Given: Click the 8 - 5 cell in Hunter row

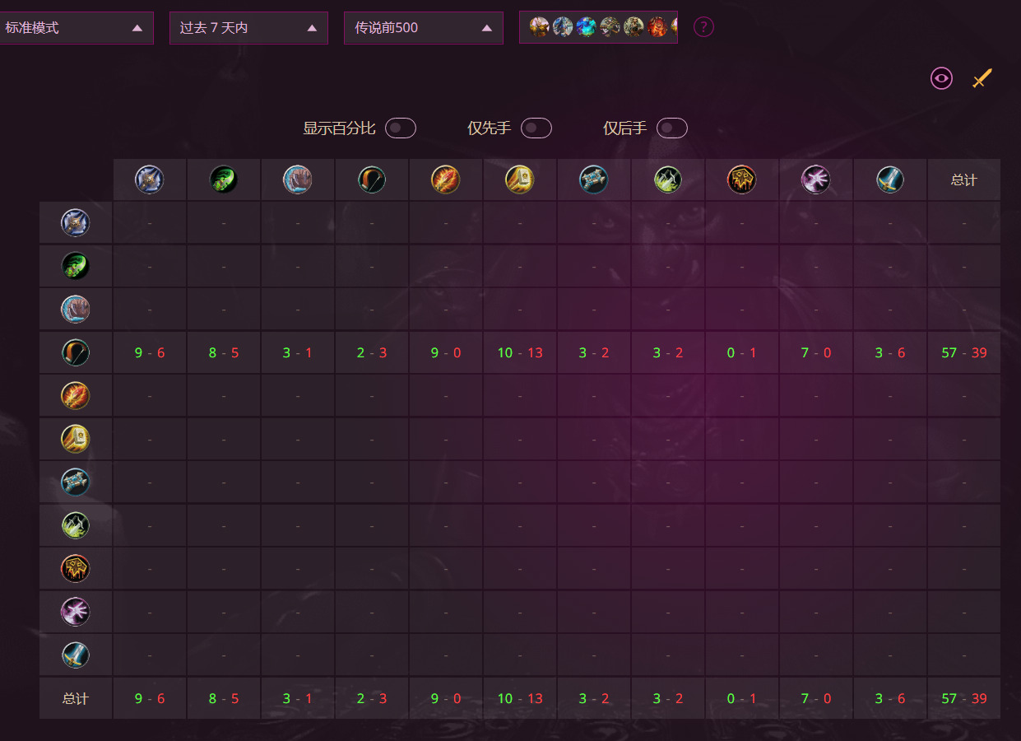Looking at the screenshot, I should pos(224,352).
